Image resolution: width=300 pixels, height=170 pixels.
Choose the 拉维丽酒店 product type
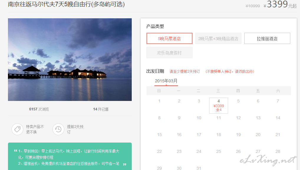[267, 39]
